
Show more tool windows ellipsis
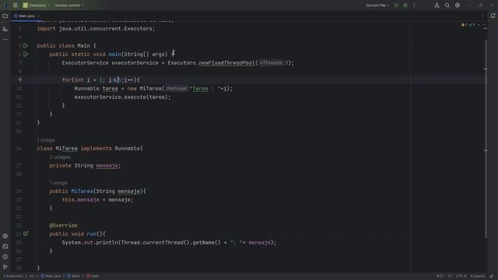pyautogui.click(x=5, y=40)
